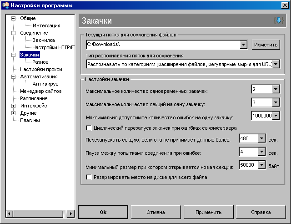Open max allowed errors dropdown

[x=276, y=116]
